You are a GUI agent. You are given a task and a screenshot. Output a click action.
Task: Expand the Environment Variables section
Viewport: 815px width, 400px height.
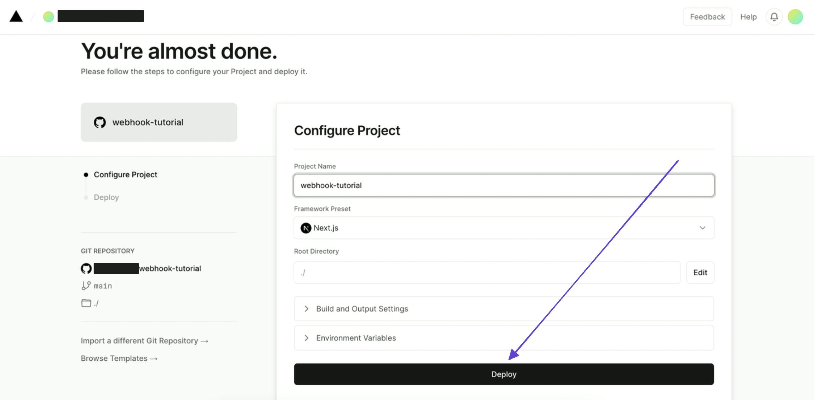point(504,338)
